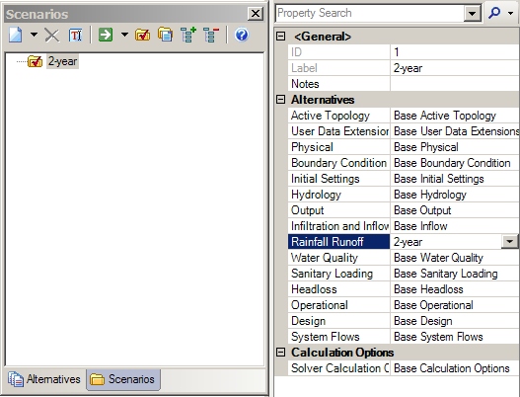Viewport: 520px width, 397px height.
Task: Open the Help icon in Scenarios toolbar
Action: point(242,35)
